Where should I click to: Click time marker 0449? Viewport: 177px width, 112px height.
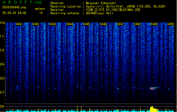(x=154, y=24)
